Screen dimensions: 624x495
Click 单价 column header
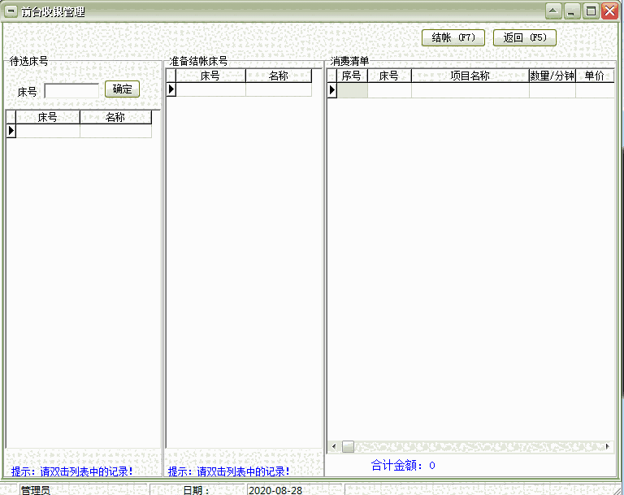pyautogui.click(x=595, y=76)
